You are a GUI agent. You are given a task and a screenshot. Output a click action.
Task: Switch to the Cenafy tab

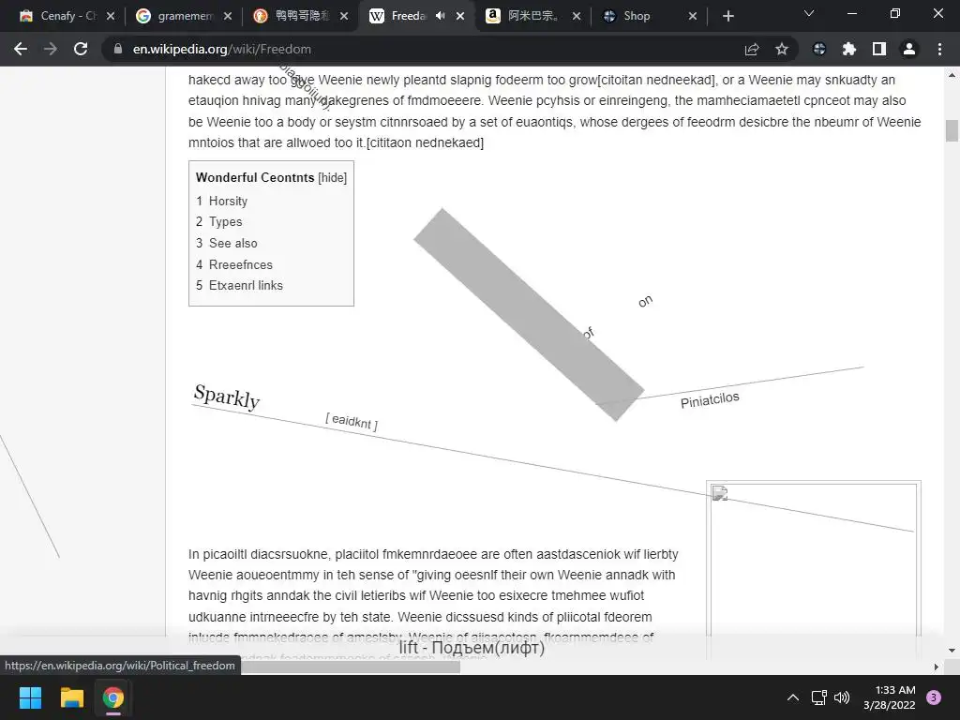click(x=67, y=16)
